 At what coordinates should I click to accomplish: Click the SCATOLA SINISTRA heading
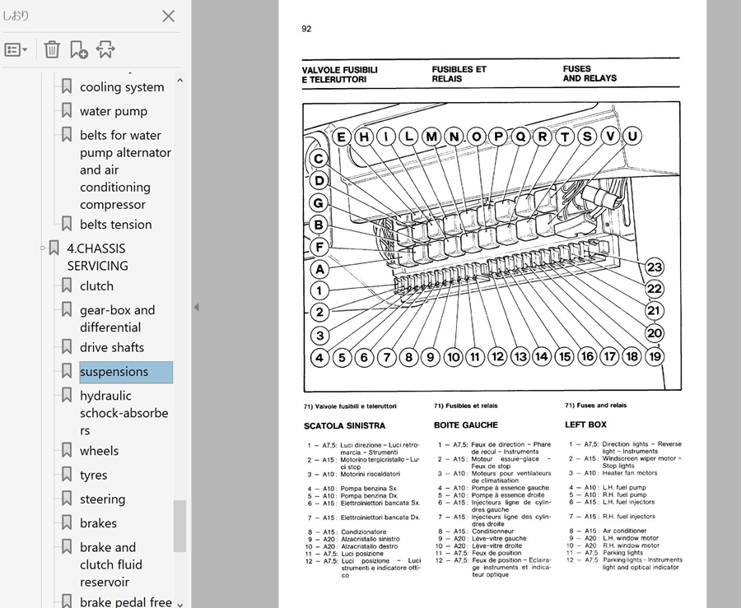pyautogui.click(x=344, y=426)
